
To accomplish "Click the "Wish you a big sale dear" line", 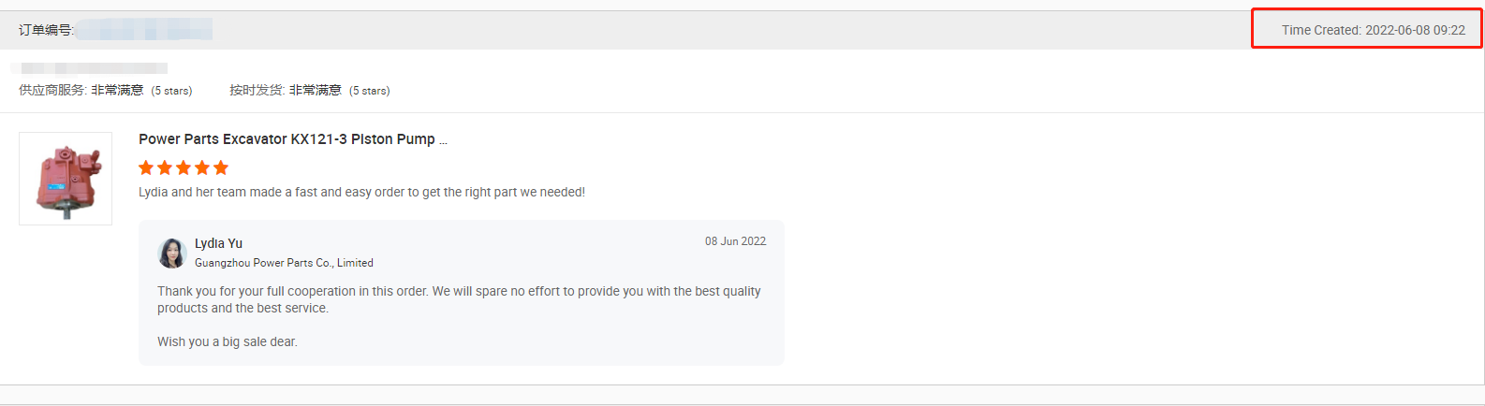I will pyautogui.click(x=228, y=342).
